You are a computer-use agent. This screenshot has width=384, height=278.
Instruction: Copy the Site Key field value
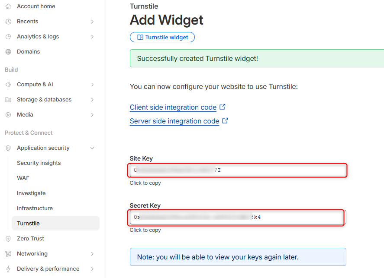[237, 170]
